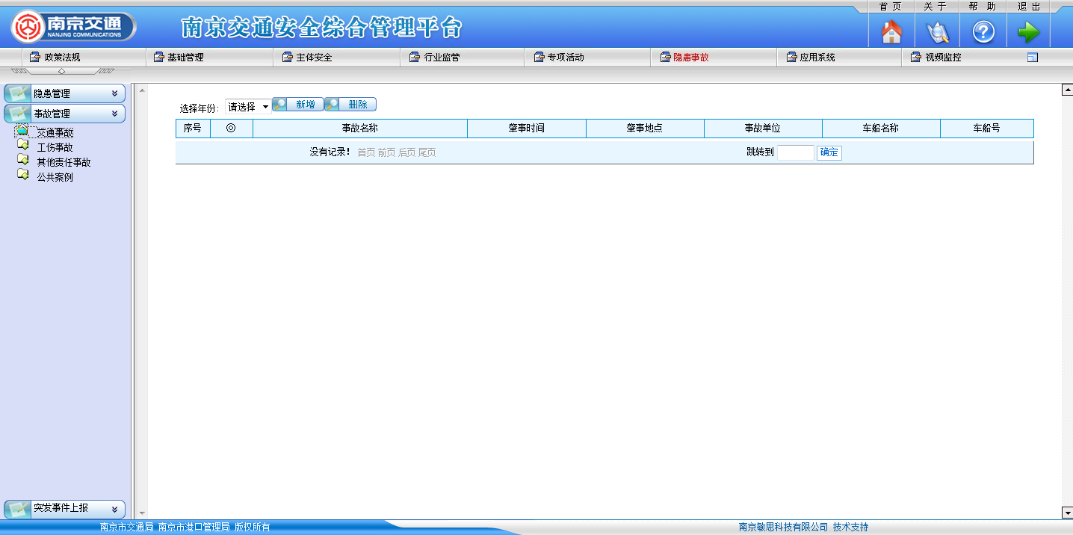Click the 工伤事故 folder icon
This screenshot has height=535, width=1073.
pyautogui.click(x=22, y=146)
